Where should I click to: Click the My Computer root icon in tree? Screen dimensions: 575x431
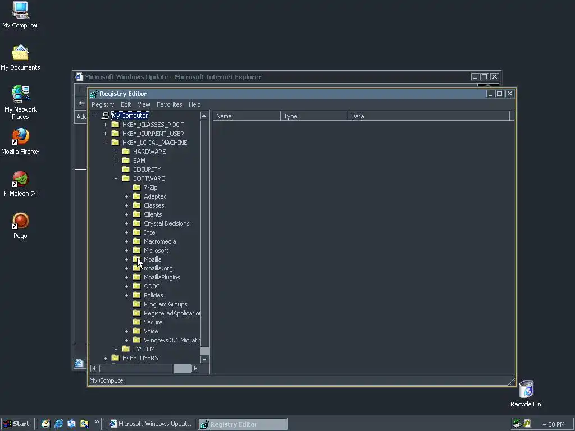[x=105, y=116]
